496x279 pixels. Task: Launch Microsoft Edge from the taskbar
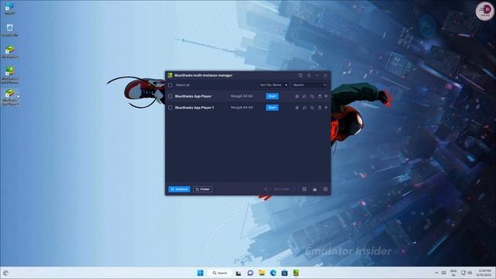pos(273,273)
